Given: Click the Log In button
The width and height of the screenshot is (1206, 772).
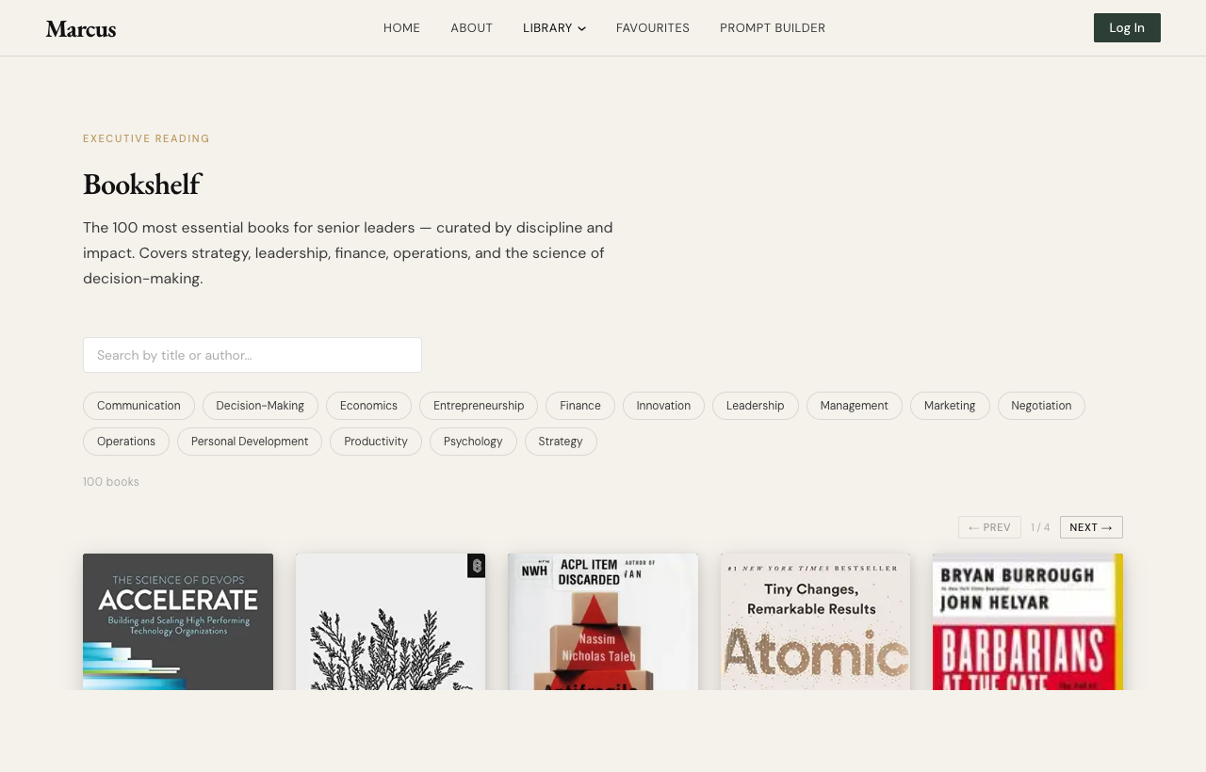Looking at the screenshot, I should [1126, 28].
